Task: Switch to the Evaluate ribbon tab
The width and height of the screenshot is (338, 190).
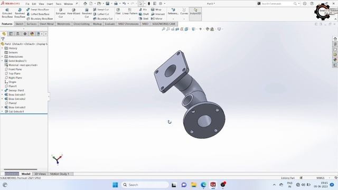Action: point(110,24)
